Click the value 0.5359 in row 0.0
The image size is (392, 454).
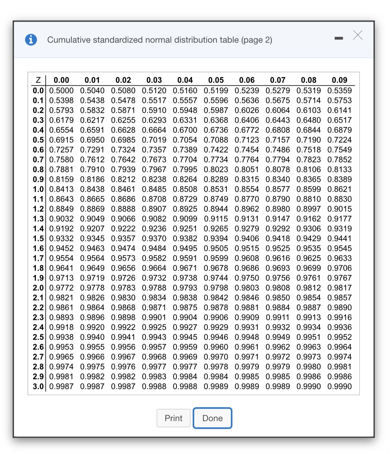339,90
